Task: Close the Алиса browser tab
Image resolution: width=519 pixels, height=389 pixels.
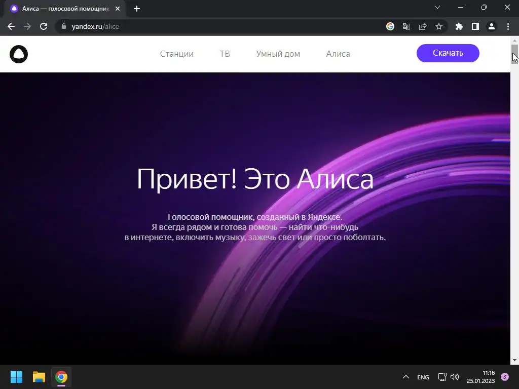Action: [118, 9]
